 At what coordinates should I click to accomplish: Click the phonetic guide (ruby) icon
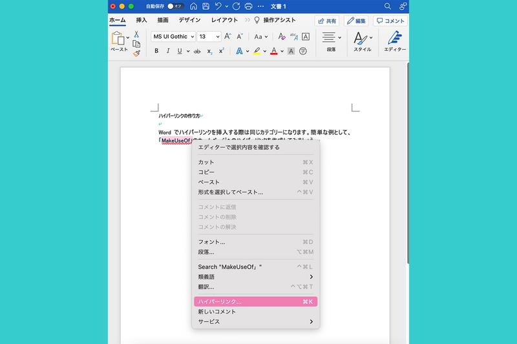(294, 37)
